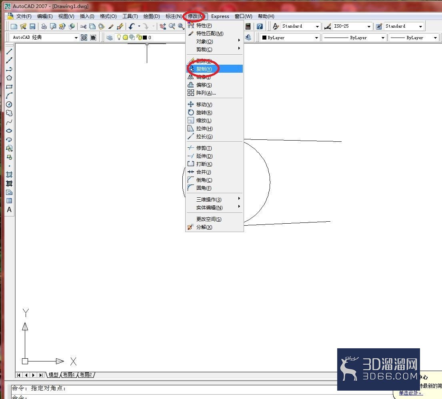Open the ByLayer color dropdown

tap(316, 38)
